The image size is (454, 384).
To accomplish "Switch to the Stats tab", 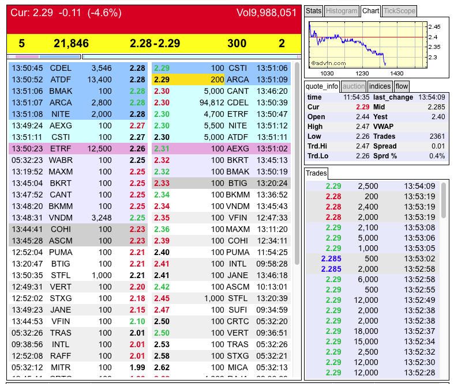I will tap(313, 11).
